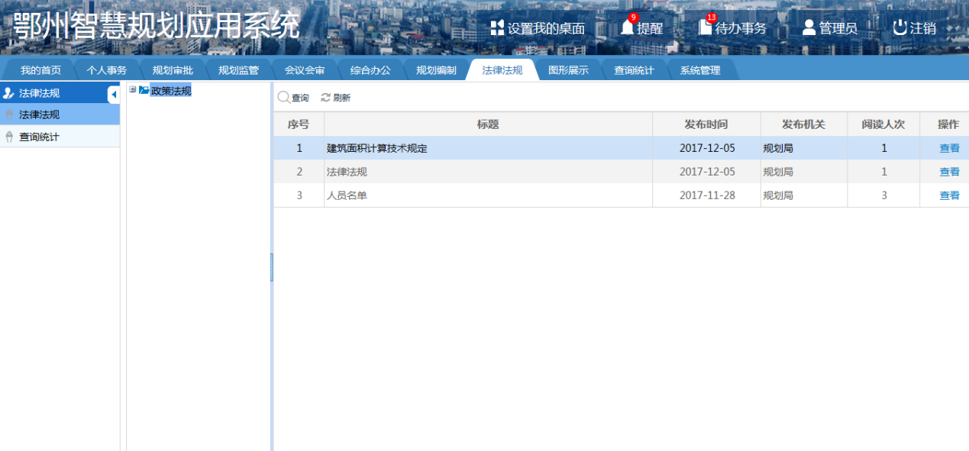Click the 发布时间 column header
The height and width of the screenshot is (451, 969).
pyautogui.click(x=706, y=124)
